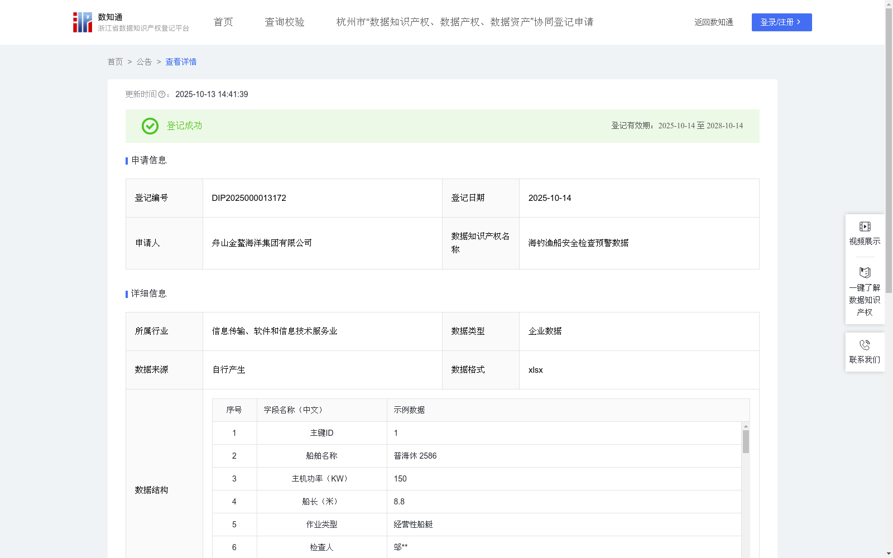This screenshot has height=558, width=893.
Task: Select registration number DIP2025000013172
Action: pos(249,198)
